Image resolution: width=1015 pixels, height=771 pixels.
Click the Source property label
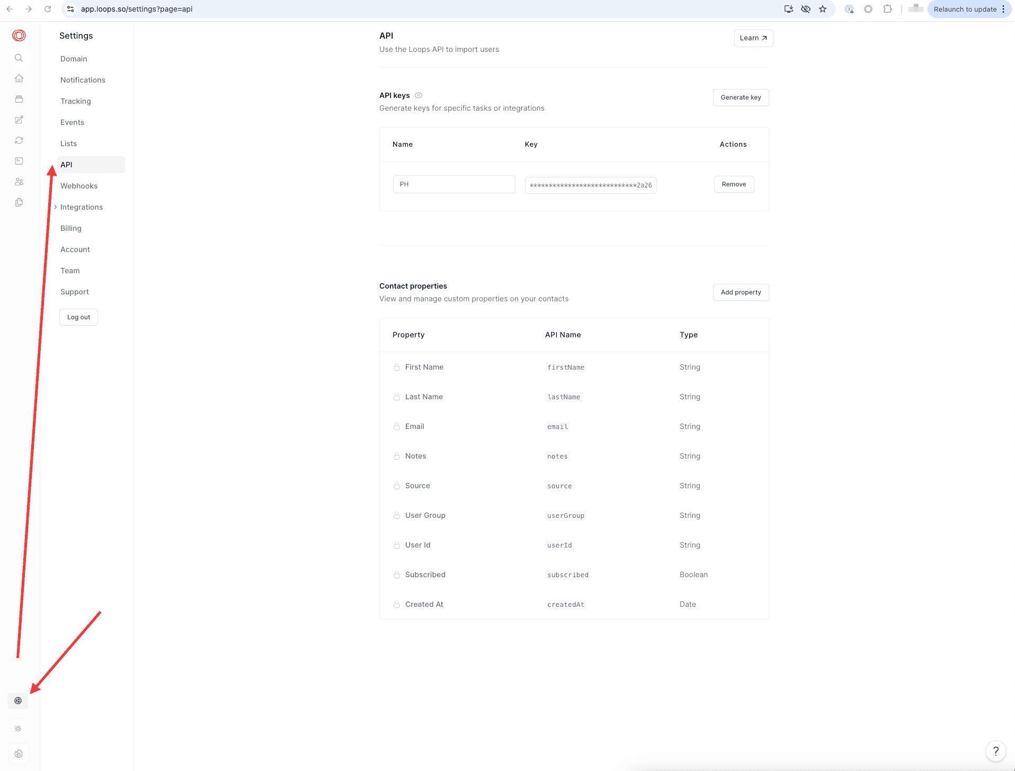417,486
